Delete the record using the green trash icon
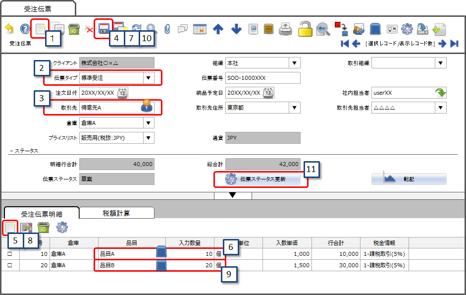466x295 pixels. [74, 29]
